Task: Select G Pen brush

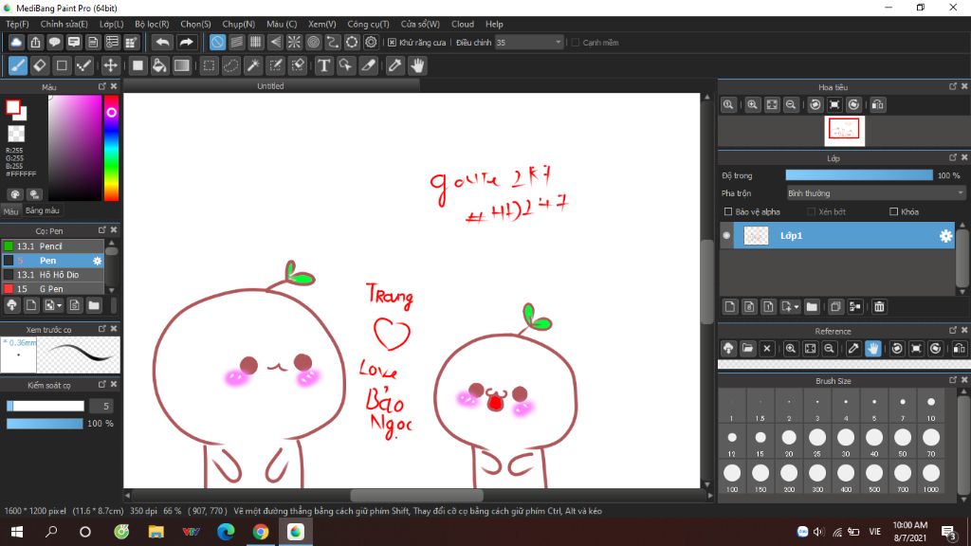Action: (53, 289)
